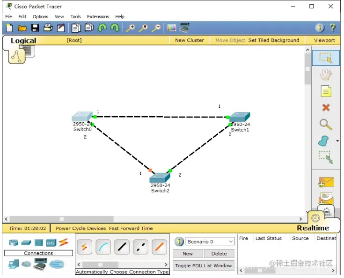The image size is (344, 278).
Task: Open the Extensions menu
Action: pyautogui.click(x=98, y=17)
